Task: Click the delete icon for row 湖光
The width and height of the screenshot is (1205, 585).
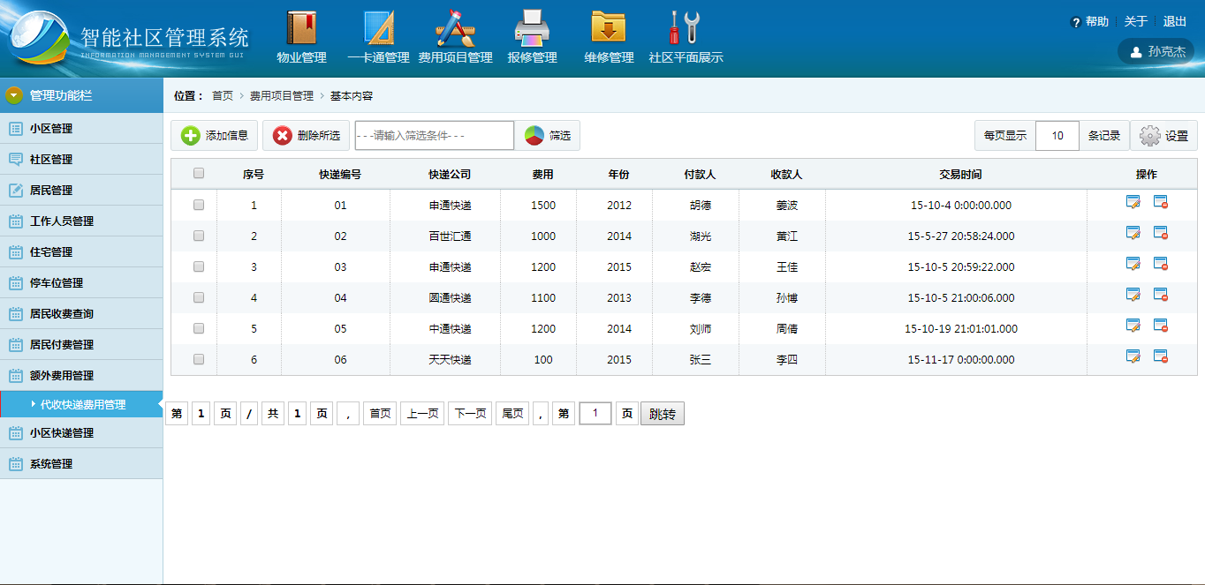Action: [x=1161, y=233]
